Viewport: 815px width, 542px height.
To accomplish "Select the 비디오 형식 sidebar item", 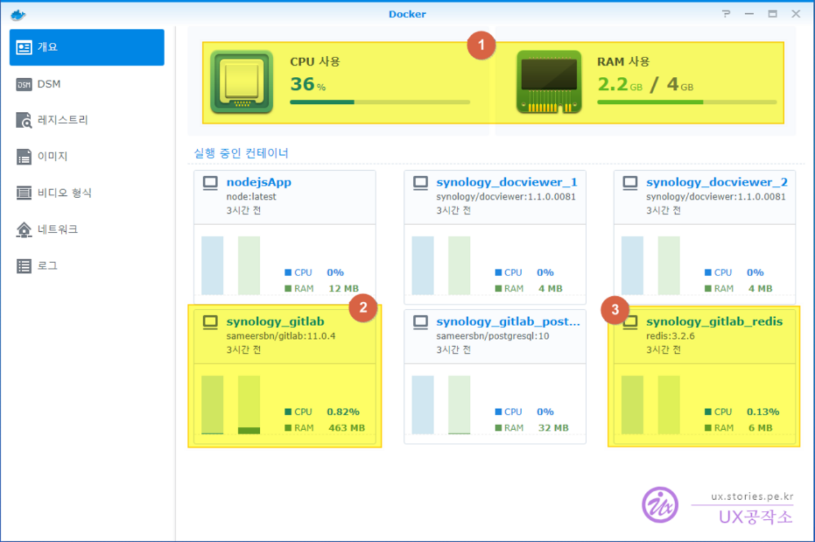I will tap(64, 193).
